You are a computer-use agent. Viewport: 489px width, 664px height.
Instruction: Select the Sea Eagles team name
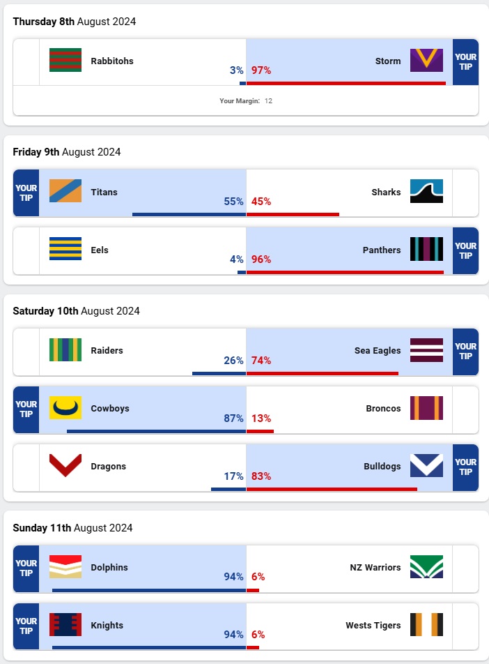[378, 351]
